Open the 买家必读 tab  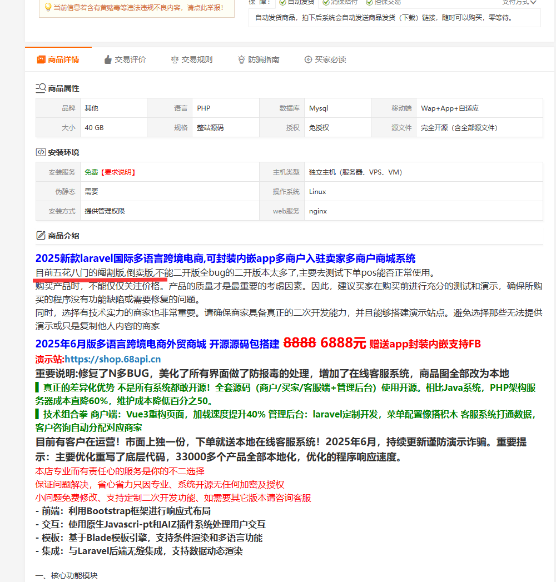(x=330, y=59)
